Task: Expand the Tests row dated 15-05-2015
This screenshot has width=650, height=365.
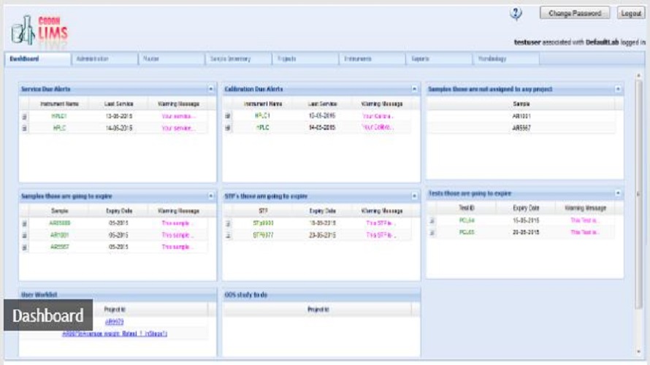Action: [x=432, y=220]
